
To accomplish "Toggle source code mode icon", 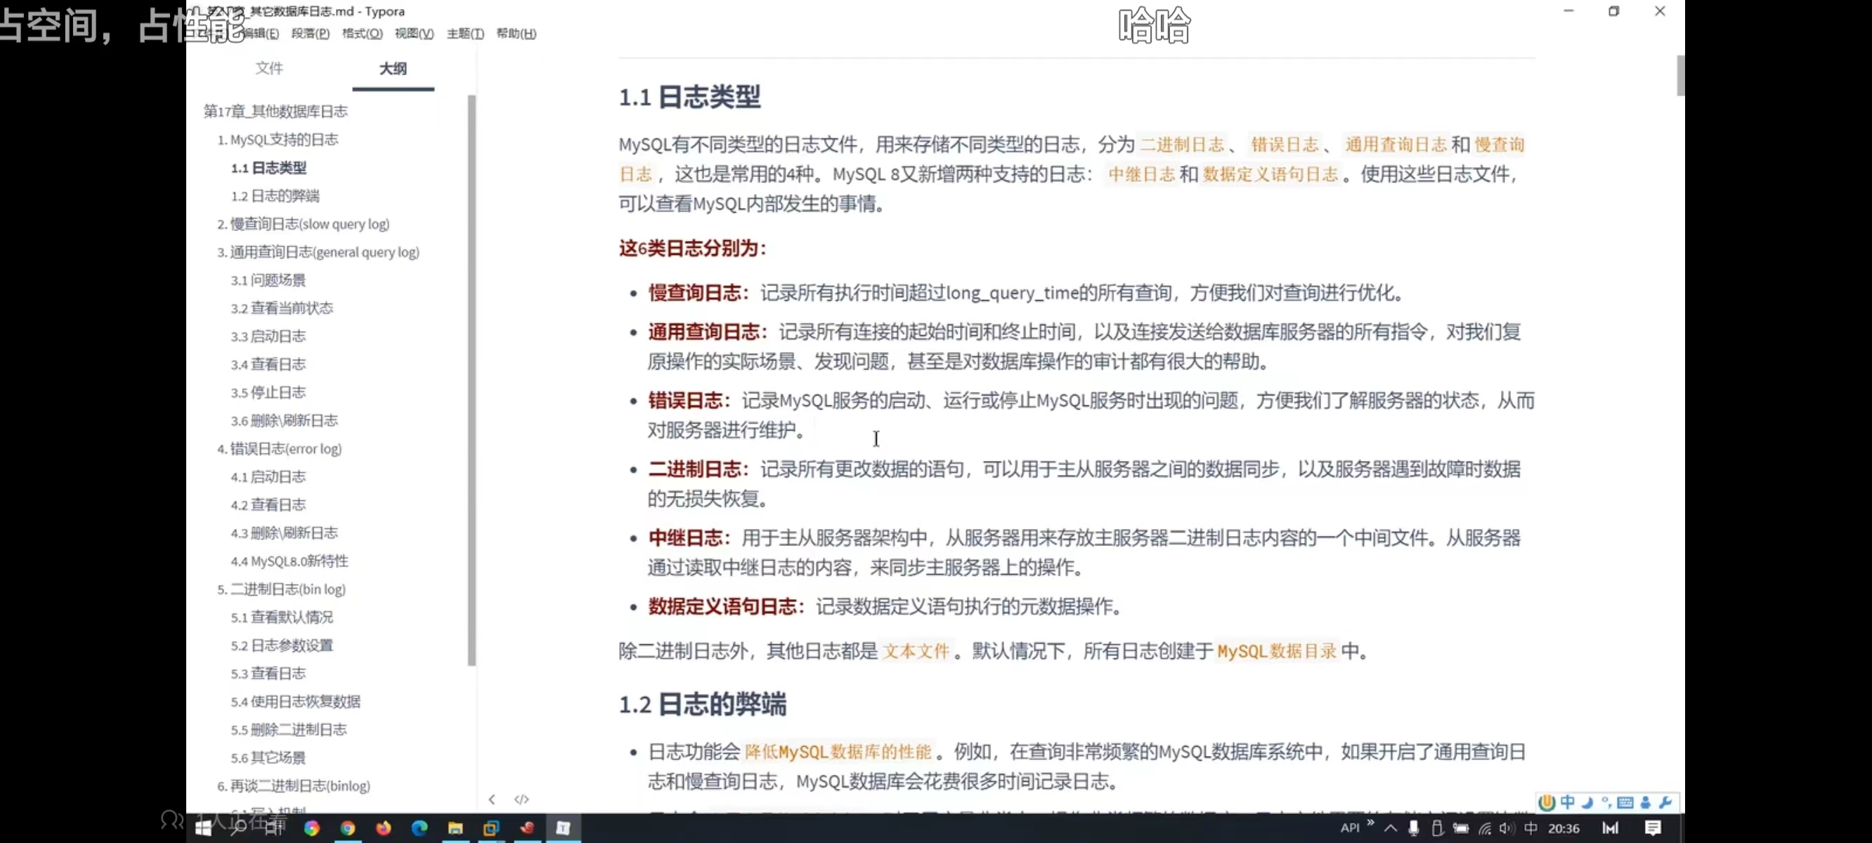I will point(521,799).
